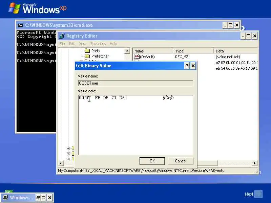This screenshot has height=203, width=271.
Task: Click hex byte FF in value data
Action: (98, 98)
